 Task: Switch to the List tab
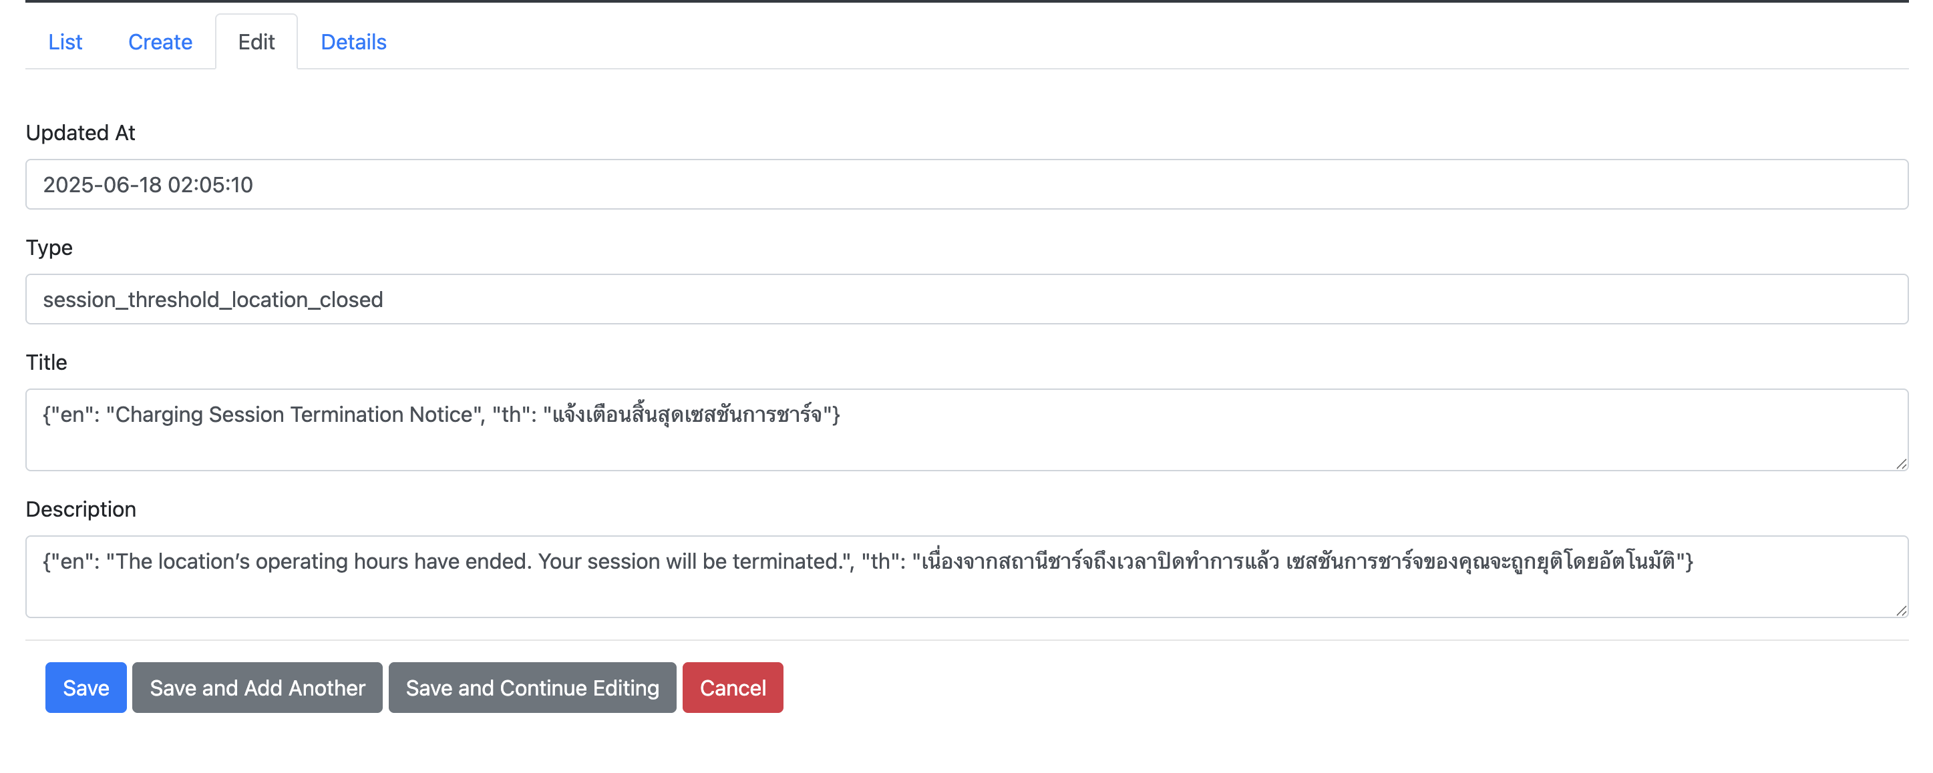click(x=65, y=42)
